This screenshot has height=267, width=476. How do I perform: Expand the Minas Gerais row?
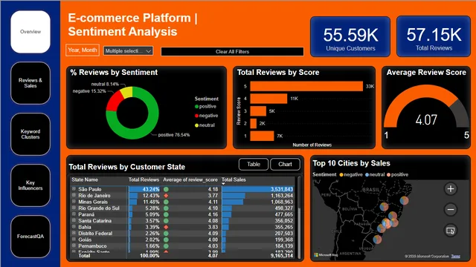(x=74, y=201)
